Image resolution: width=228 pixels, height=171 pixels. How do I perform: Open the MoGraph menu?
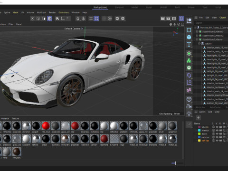tap(41, 12)
